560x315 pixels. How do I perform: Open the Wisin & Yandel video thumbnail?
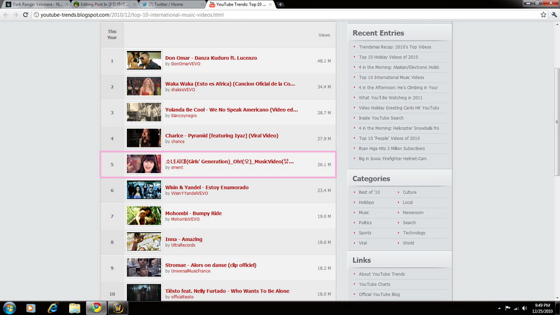[x=144, y=190]
